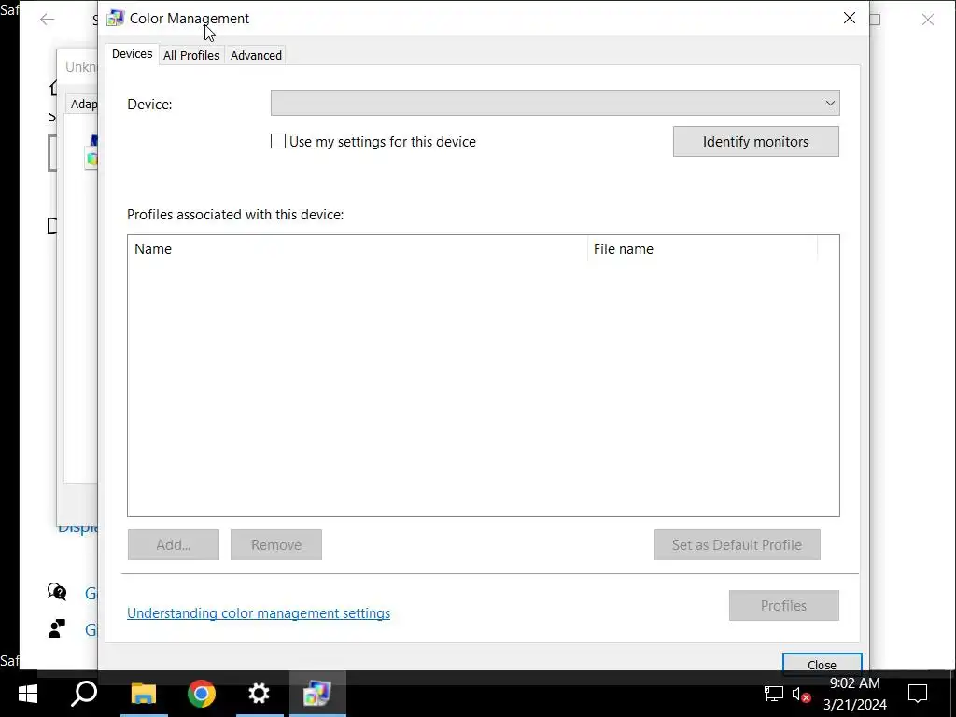956x717 pixels.
Task: Click the Adapter tab in properties dialog
Action: pos(83,105)
